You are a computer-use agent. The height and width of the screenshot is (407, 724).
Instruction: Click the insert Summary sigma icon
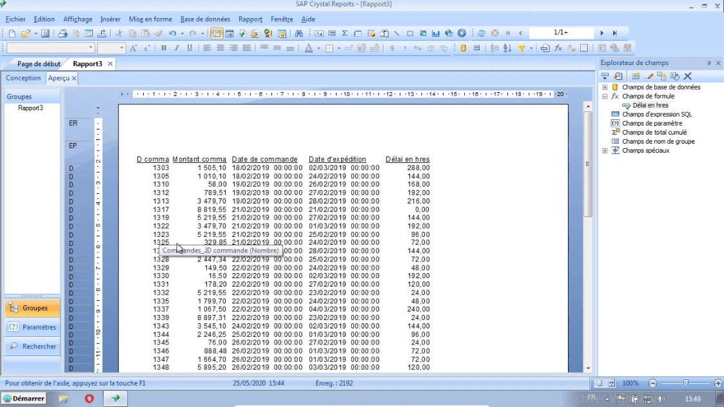click(345, 33)
